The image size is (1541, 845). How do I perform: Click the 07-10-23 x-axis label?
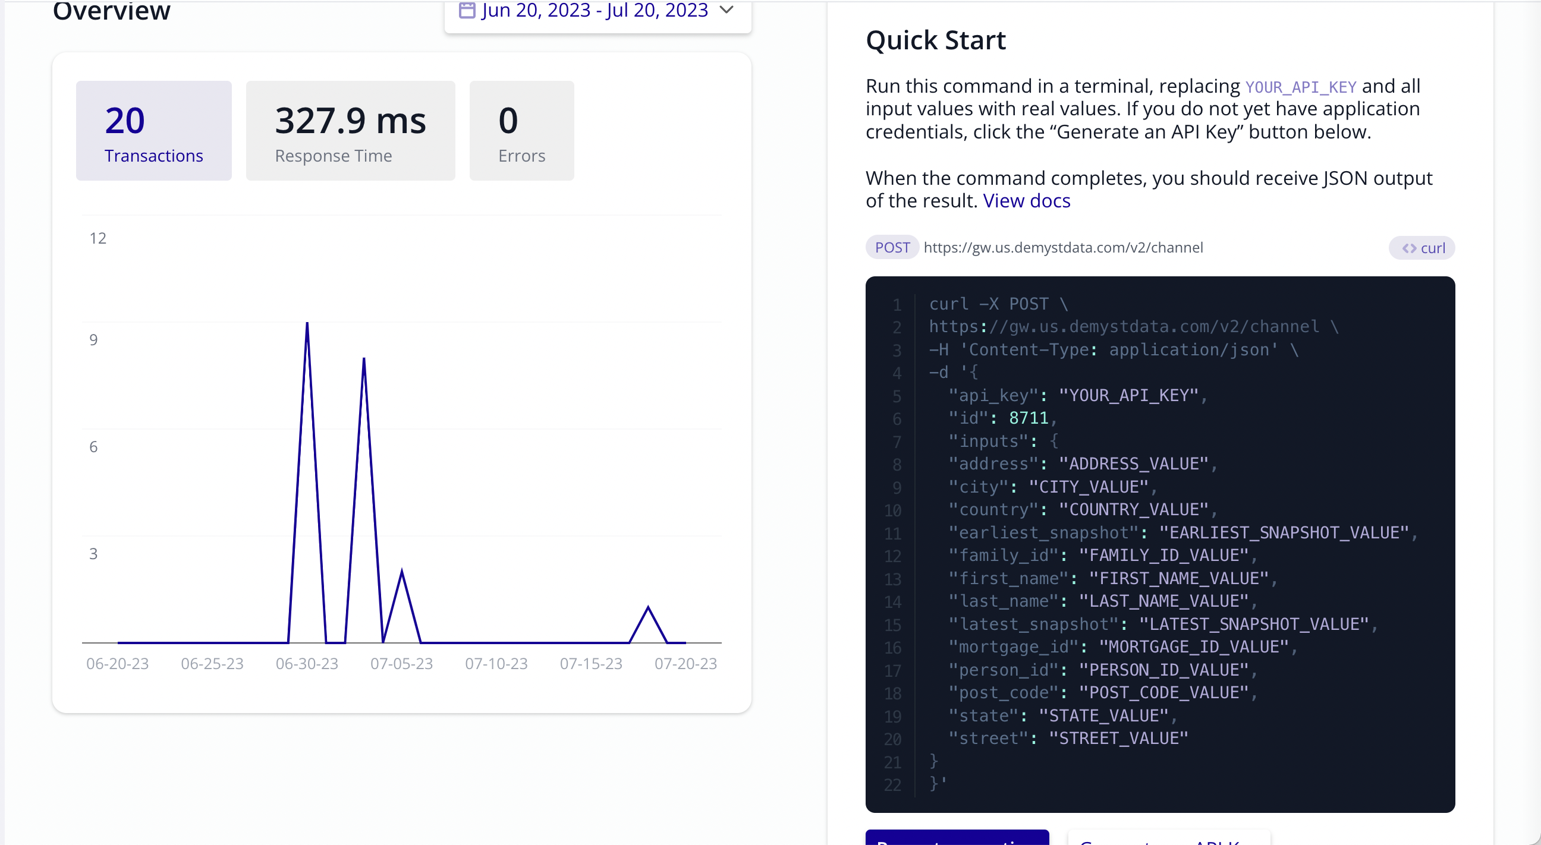pos(496,664)
